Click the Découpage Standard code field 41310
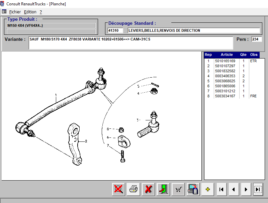This screenshot has width=268, height=203. tap(115, 31)
